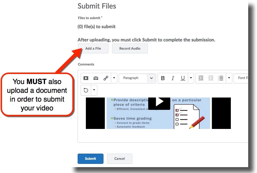The height and width of the screenshot is (173, 257).
Task: Expand the dropdown arrow next to undo
Action: tap(94, 90)
